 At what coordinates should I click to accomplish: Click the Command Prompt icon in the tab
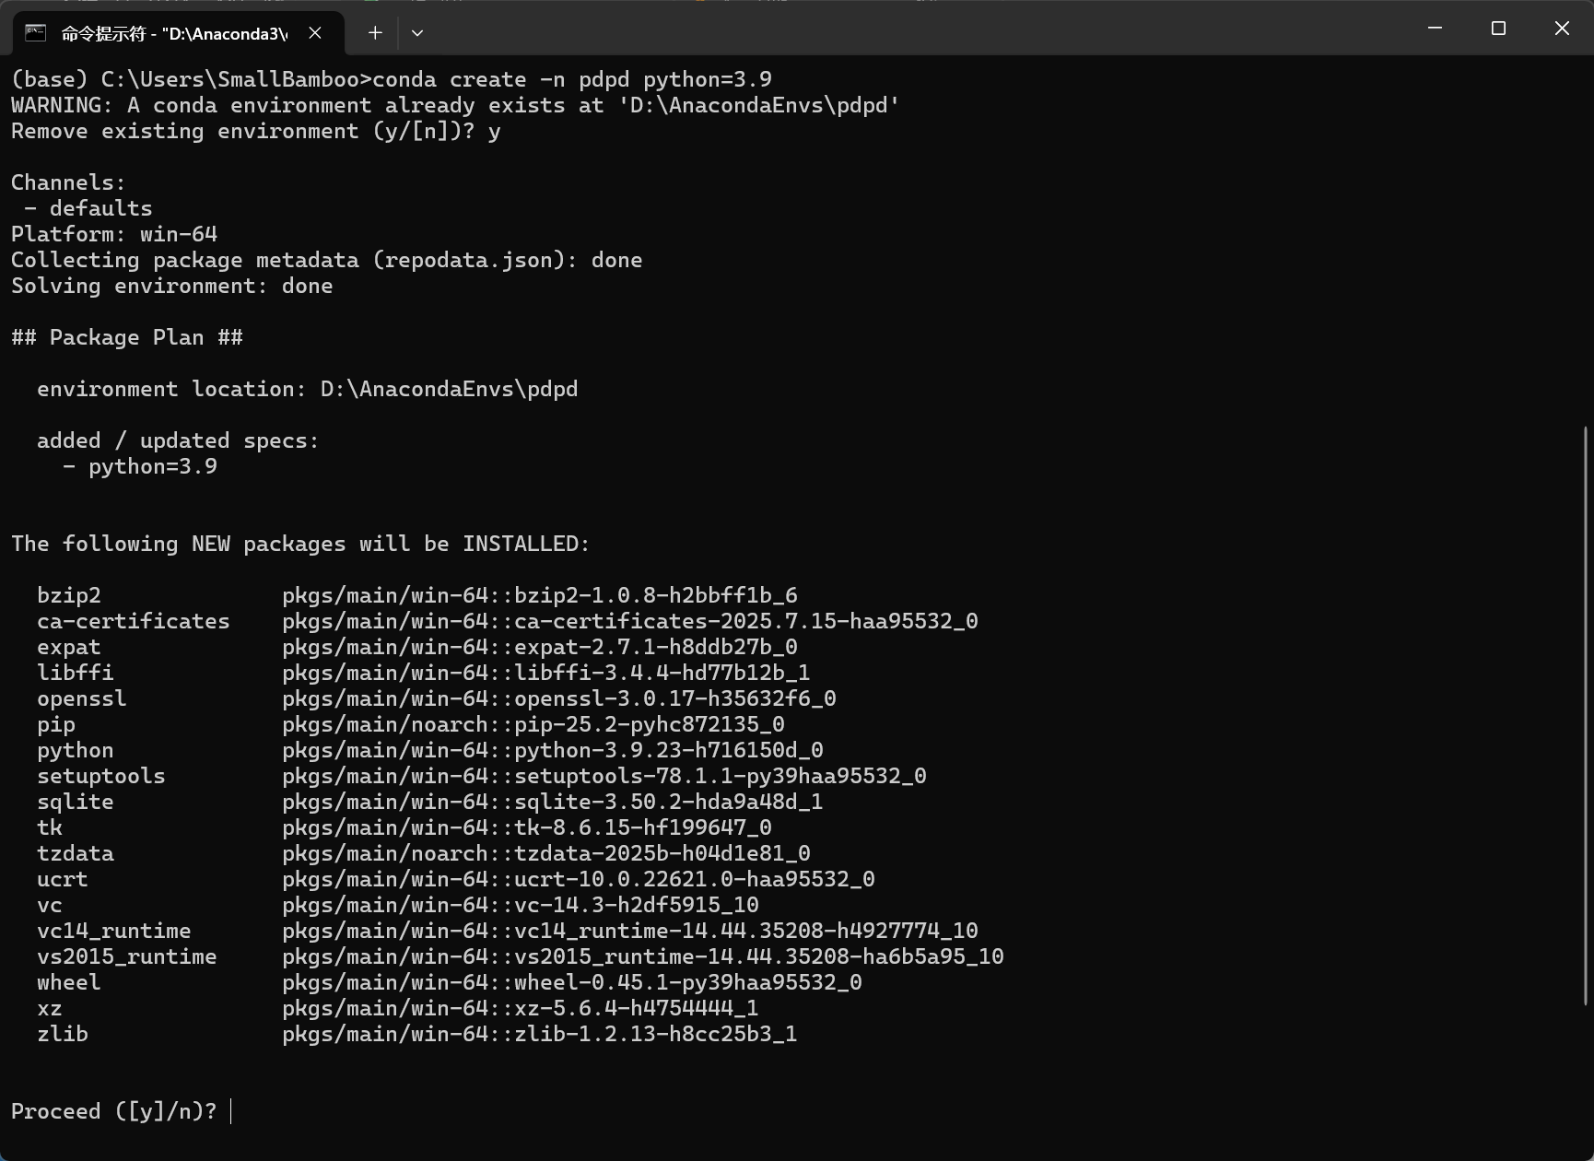click(x=35, y=33)
